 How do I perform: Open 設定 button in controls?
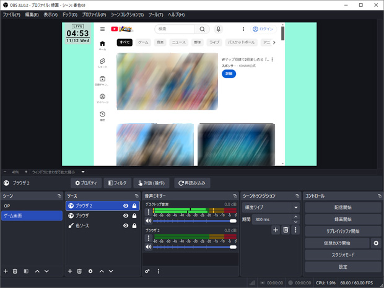click(x=343, y=267)
